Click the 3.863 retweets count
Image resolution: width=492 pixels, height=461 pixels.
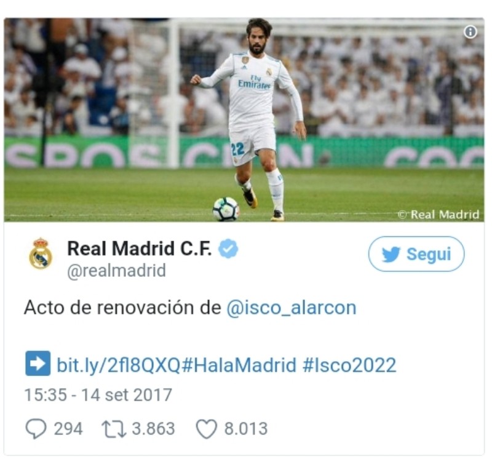coord(153,429)
